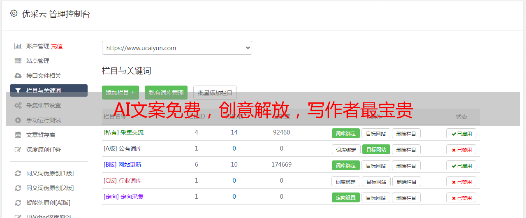526x218 pixels.
Task: Click 批量添加栏目 button
Action: [215, 93]
